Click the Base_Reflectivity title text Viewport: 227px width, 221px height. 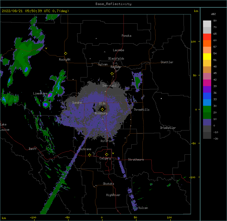tap(113, 4)
